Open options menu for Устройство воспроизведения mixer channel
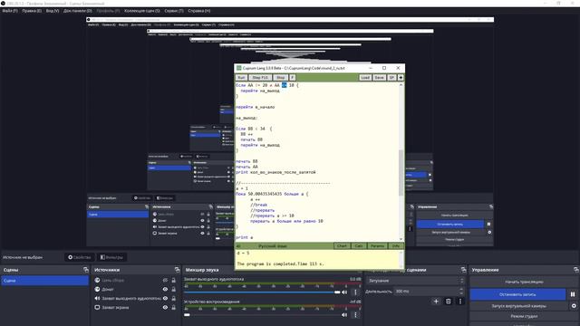The height and width of the screenshot is (326, 580). [x=355, y=315]
